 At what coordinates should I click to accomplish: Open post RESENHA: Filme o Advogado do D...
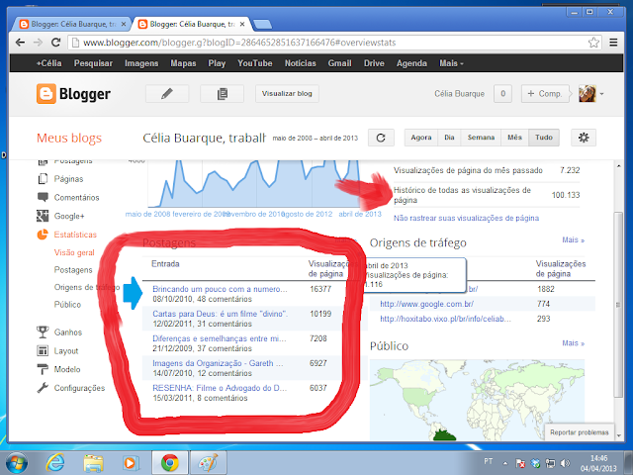tap(220, 388)
